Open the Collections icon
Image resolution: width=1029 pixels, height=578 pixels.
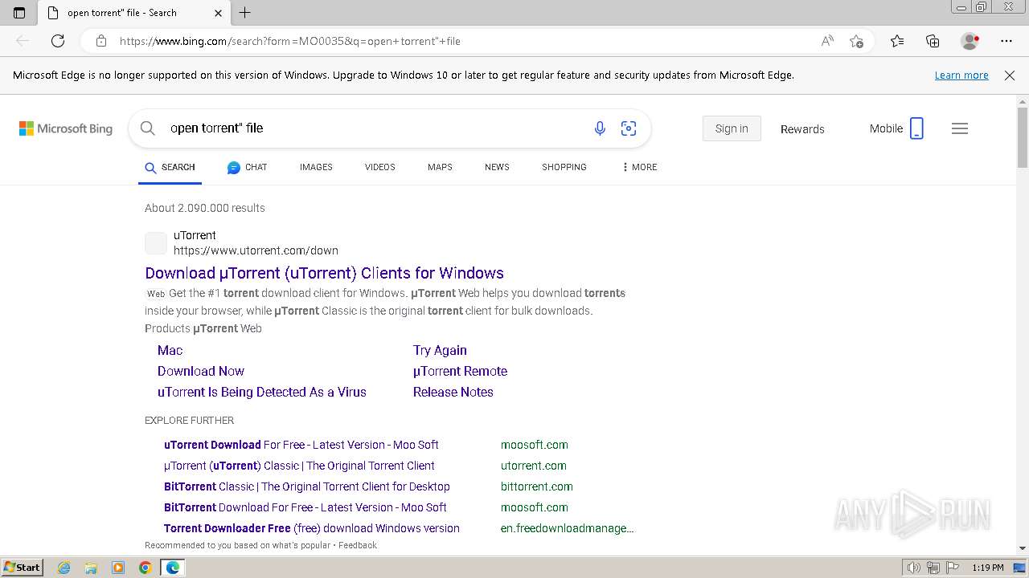(x=933, y=41)
